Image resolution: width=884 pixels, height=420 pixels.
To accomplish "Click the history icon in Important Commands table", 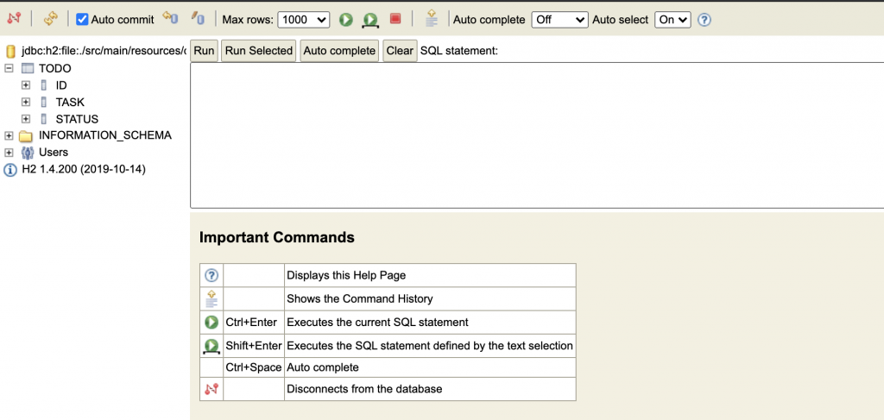I will (x=212, y=298).
